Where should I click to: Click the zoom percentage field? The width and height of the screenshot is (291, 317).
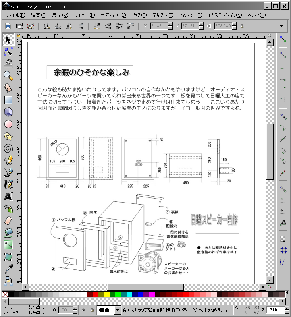[275, 310]
